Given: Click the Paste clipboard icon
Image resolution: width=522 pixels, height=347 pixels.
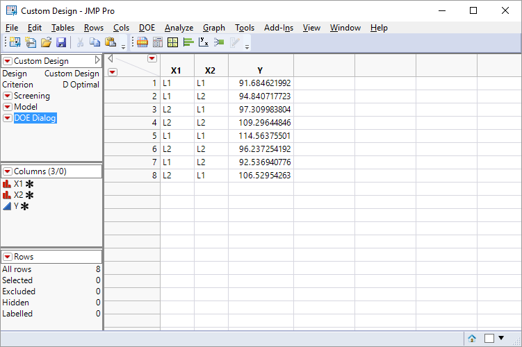Looking at the screenshot, I should pyautogui.click(x=111, y=42).
